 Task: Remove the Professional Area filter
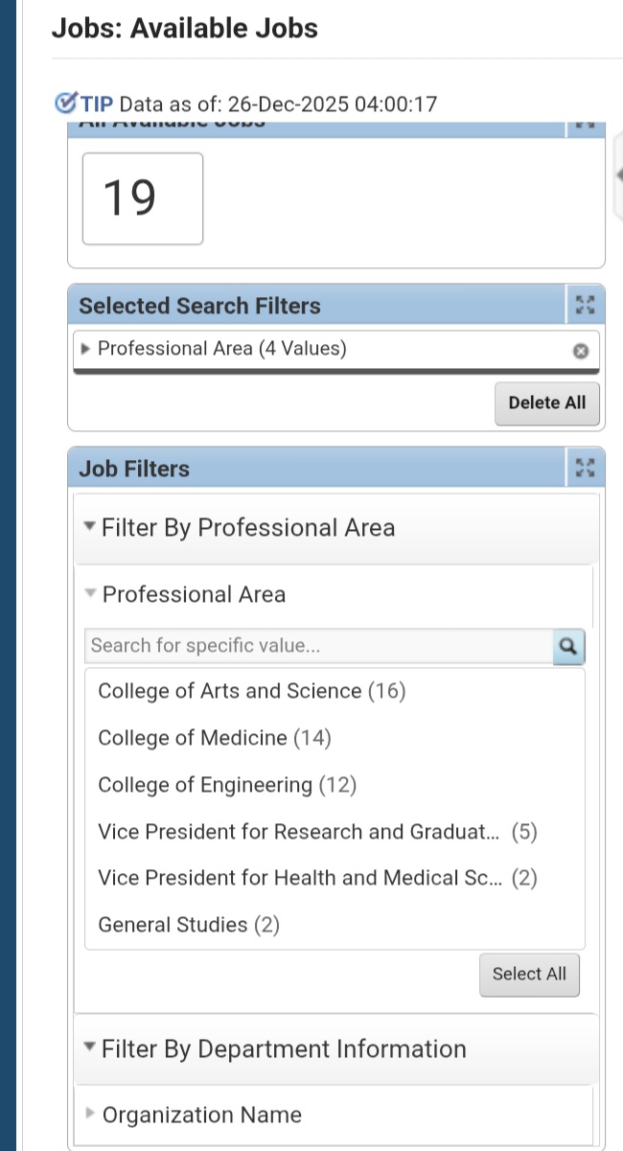(579, 351)
